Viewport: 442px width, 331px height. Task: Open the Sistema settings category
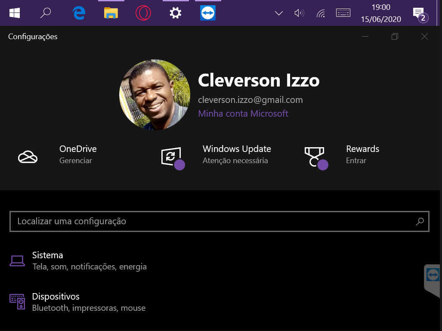[48, 255]
